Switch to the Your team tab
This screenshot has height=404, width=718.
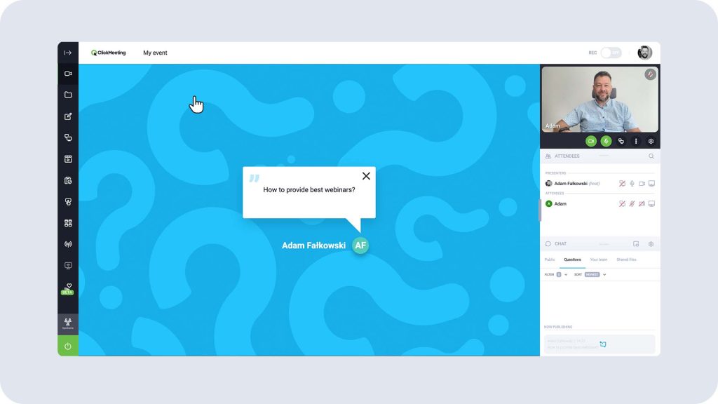point(599,260)
